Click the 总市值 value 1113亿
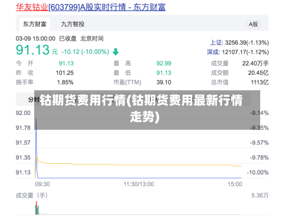The image size is (295, 220). (x=260, y=82)
